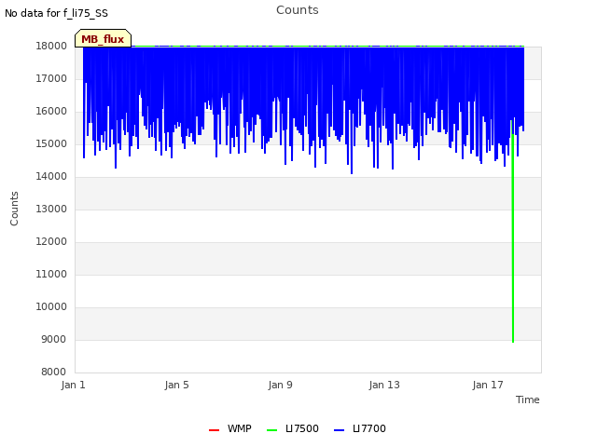
Task: Click the Jan 13 x-axis tick label
Action: pos(384,385)
